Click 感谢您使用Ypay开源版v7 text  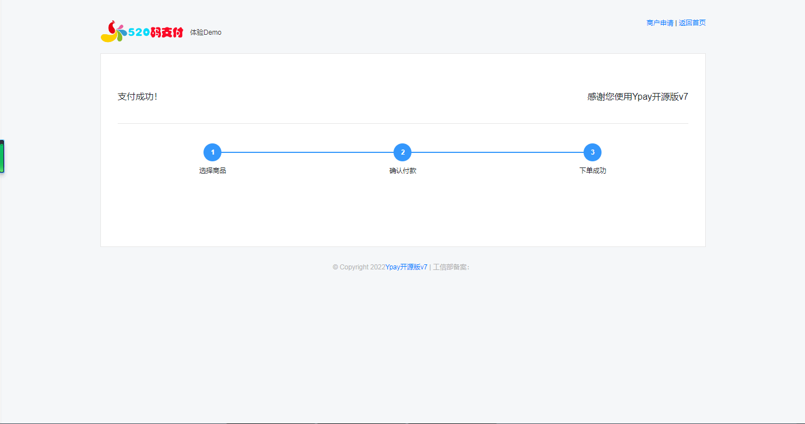point(638,96)
